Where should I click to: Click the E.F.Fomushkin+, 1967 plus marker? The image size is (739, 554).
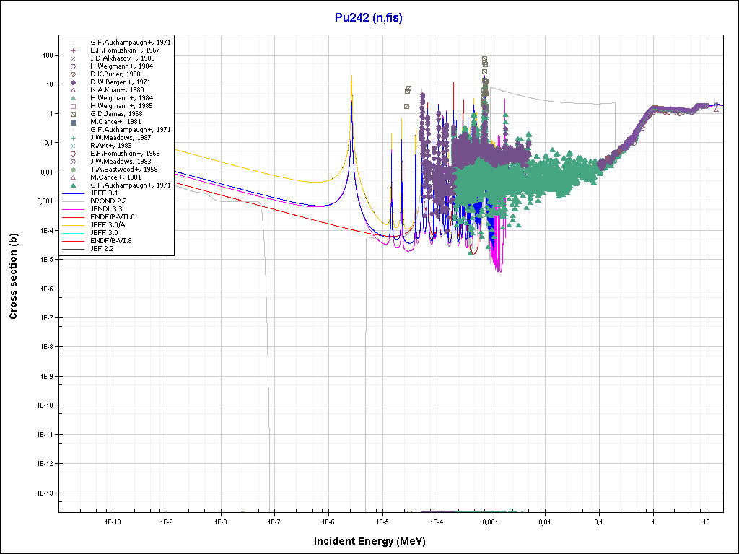tap(73, 50)
